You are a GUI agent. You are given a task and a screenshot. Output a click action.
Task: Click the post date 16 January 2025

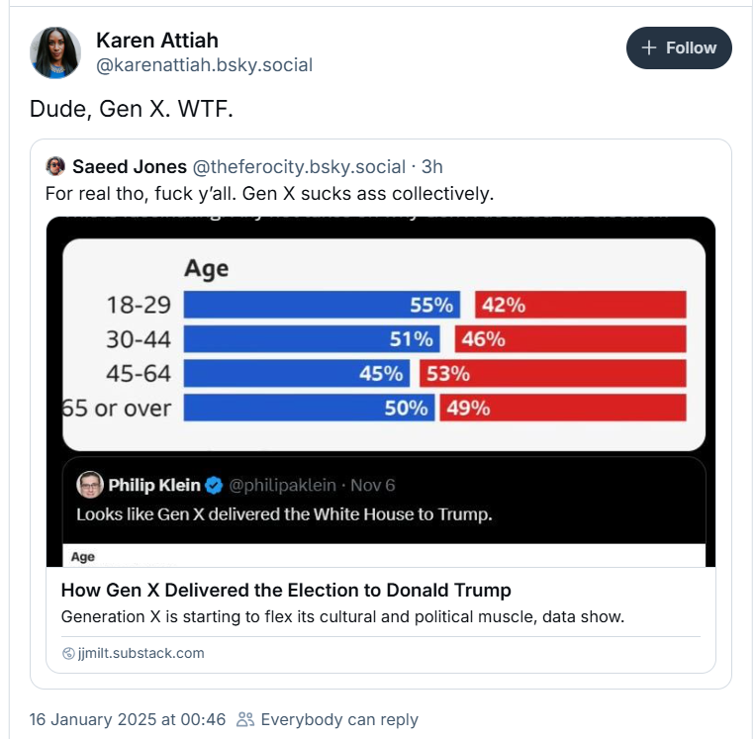pos(128,719)
